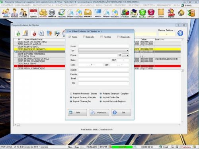199x149 pixels.
Task: Click the red A Pagar dollar icon
Action: click(151, 13)
